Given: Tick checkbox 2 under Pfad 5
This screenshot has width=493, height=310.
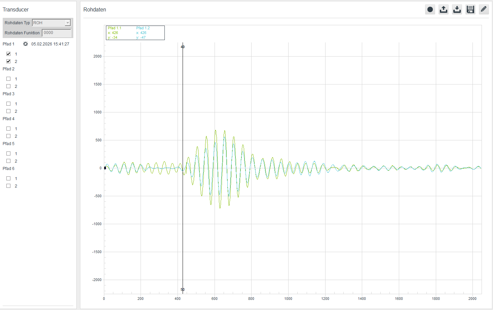Looking at the screenshot, I should pyautogui.click(x=8, y=161).
